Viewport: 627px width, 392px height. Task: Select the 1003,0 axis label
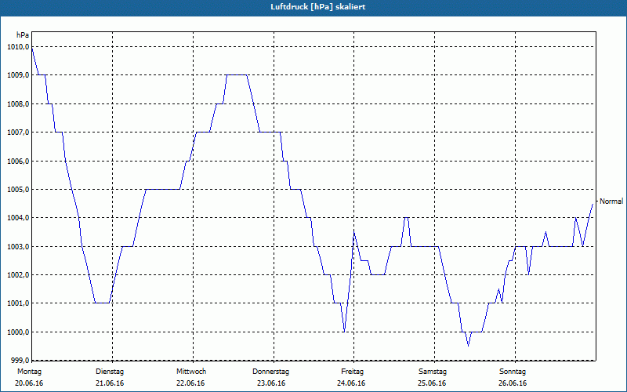(18, 246)
